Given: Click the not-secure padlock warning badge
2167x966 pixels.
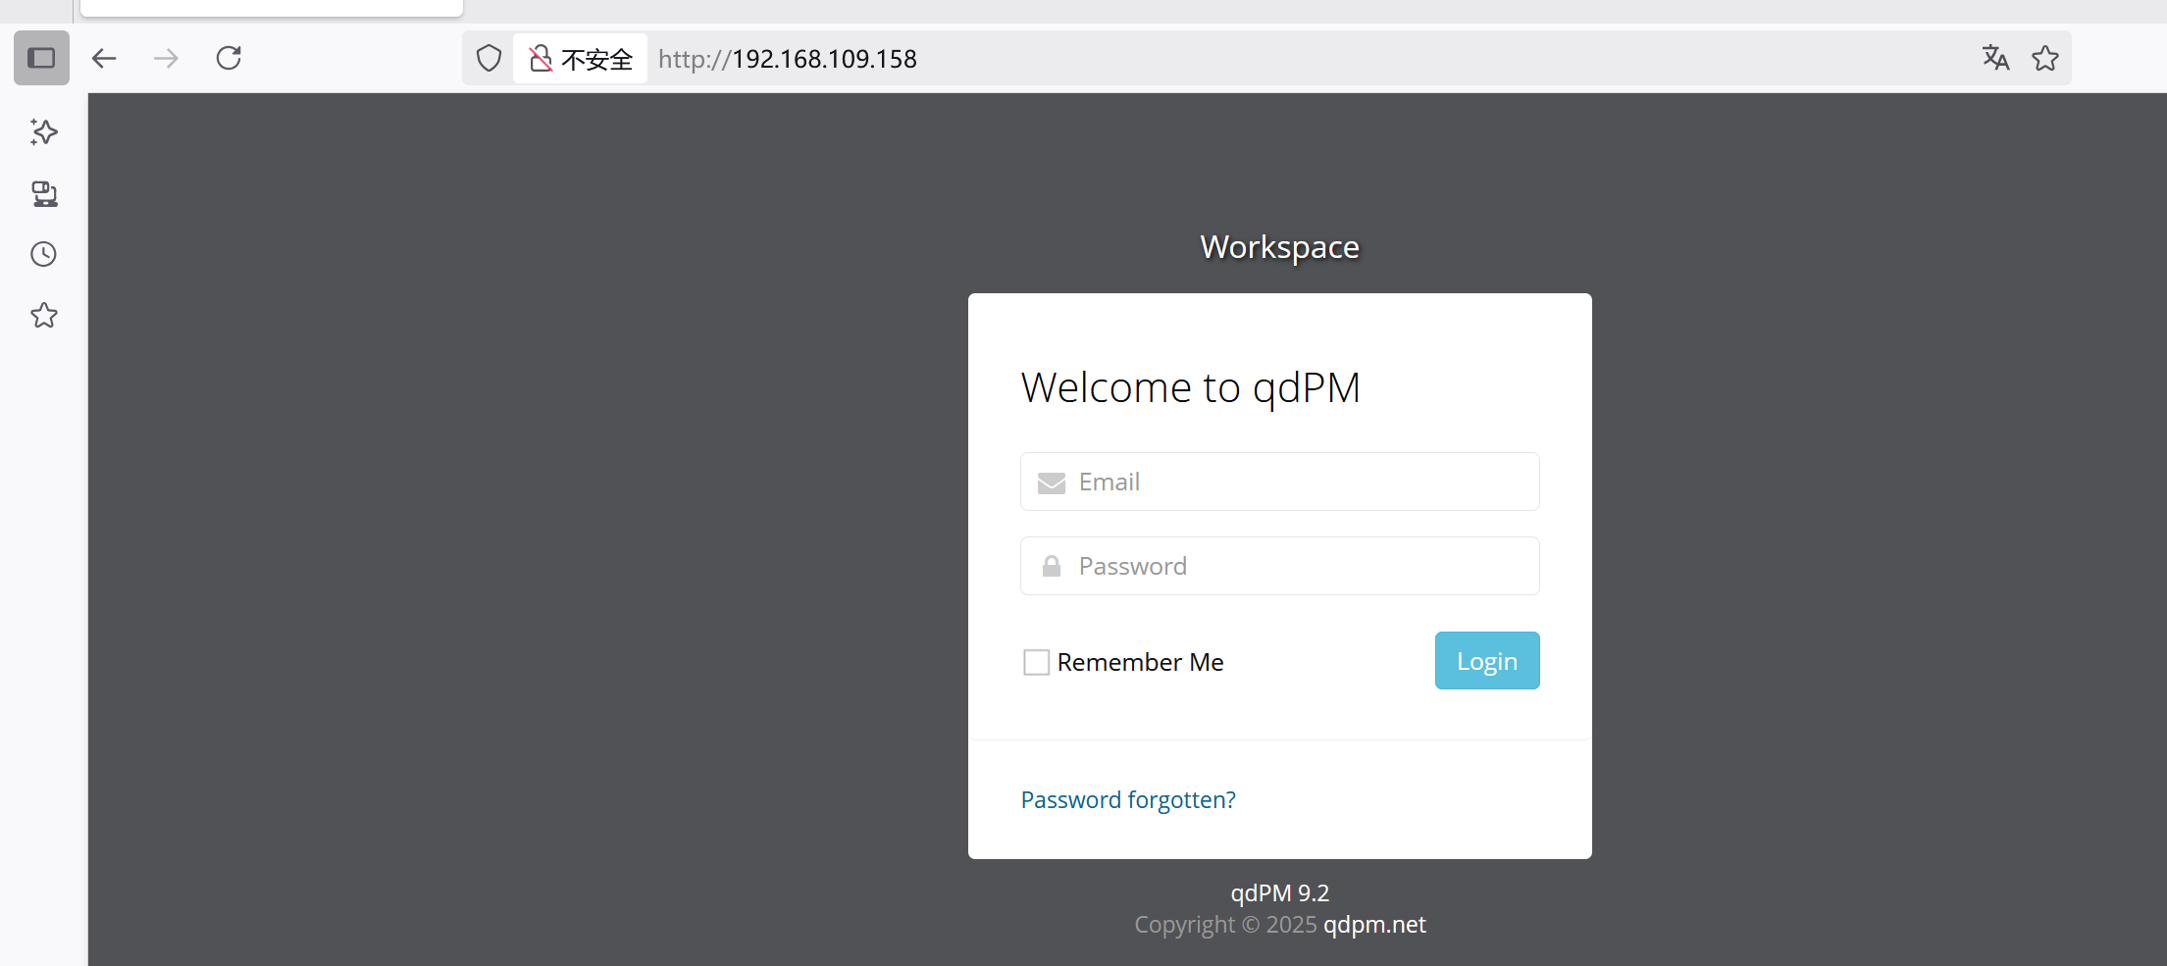Looking at the screenshot, I should tap(581, 59).
